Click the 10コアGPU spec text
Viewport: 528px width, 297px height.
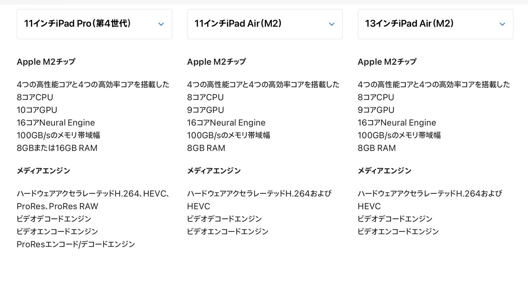pyautogui.click(x=37, y=110)
